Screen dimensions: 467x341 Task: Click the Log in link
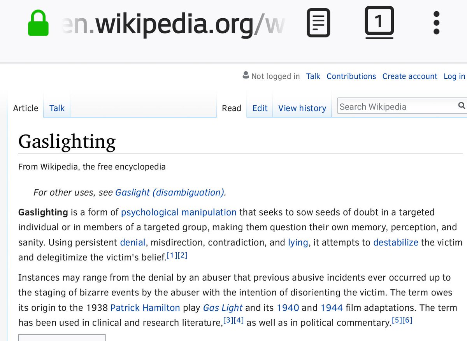coord(454,76)
